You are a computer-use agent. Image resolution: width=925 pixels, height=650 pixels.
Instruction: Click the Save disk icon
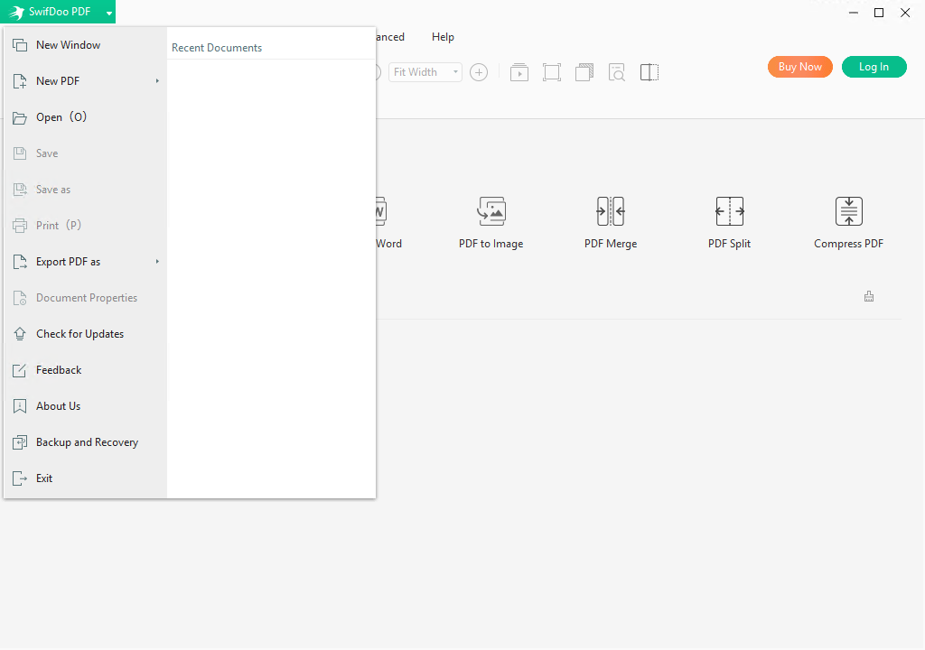pos(20,153)
